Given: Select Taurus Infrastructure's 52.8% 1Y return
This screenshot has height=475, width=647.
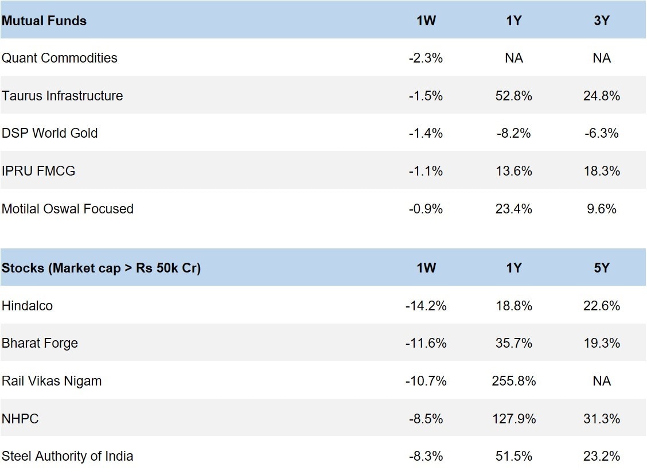Looking at the screenshot, I should tap(513, 96).
